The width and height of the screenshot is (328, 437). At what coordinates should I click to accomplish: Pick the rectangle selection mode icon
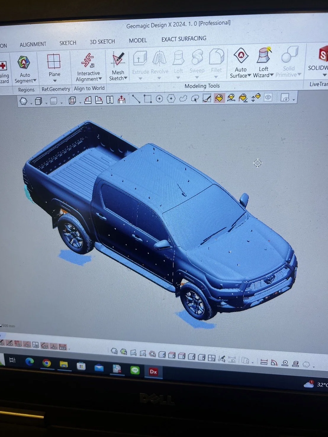(148, 99)
